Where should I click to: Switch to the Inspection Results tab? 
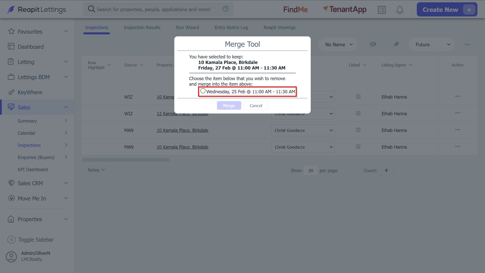(x=142, y=27)
